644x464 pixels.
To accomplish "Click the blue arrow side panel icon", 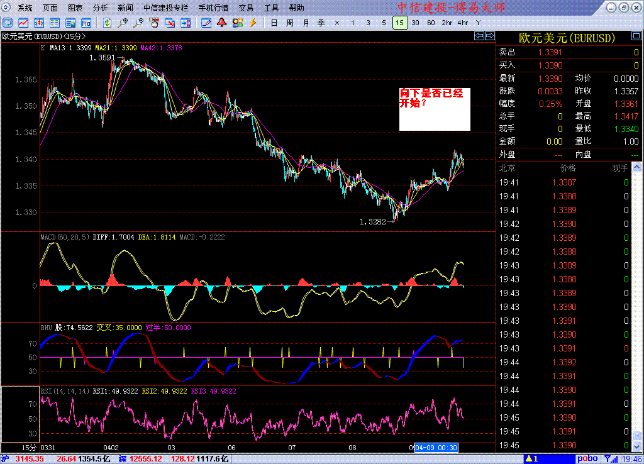I will 186,23.
